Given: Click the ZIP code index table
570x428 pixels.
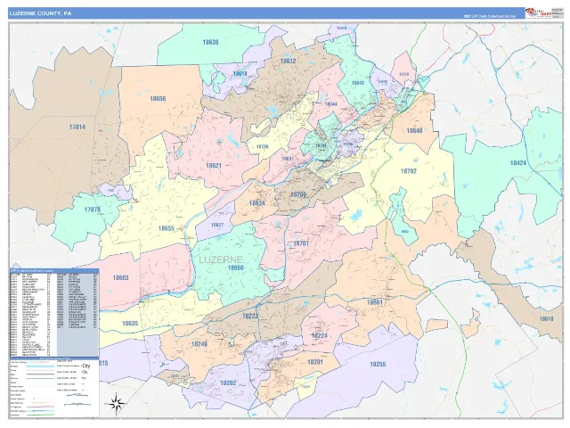Looking at the screenshot, I should click(x=54, y=313).
